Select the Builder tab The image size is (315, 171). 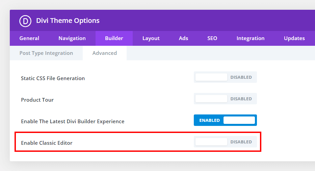[114, 38]
